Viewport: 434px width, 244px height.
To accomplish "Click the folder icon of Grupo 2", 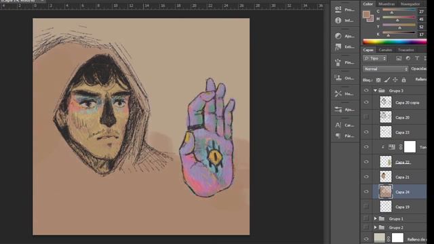I will [382, 228].
